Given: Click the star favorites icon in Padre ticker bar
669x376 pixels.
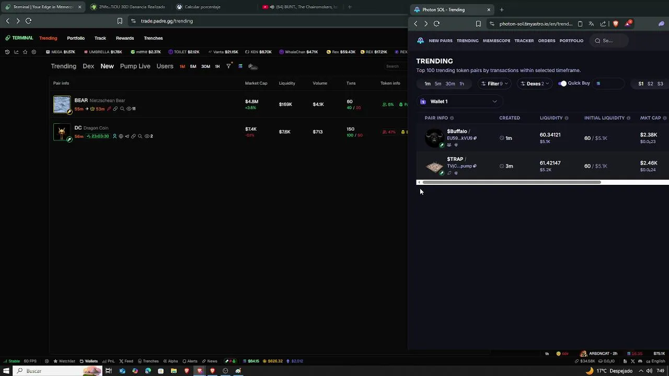Looking at the screenshot, I should [x=25, y=52].
